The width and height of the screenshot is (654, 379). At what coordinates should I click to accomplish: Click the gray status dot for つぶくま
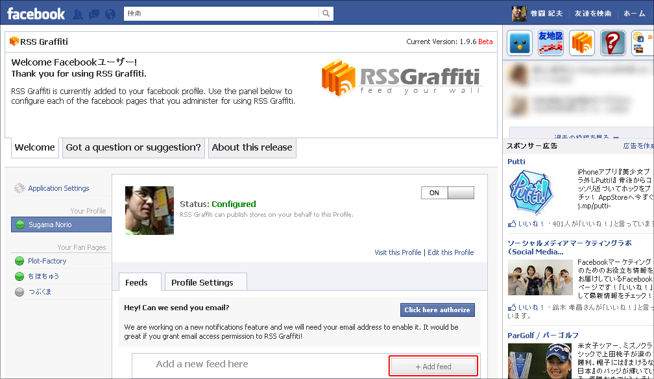point(19,292)
